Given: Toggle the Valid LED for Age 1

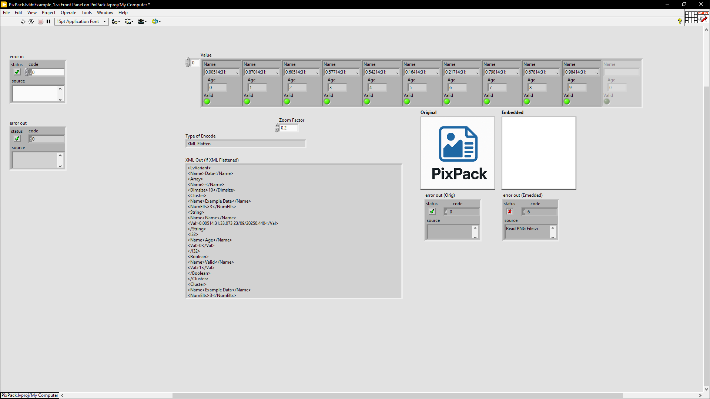Looking at the screenshot, I should (x=247, y=102).
